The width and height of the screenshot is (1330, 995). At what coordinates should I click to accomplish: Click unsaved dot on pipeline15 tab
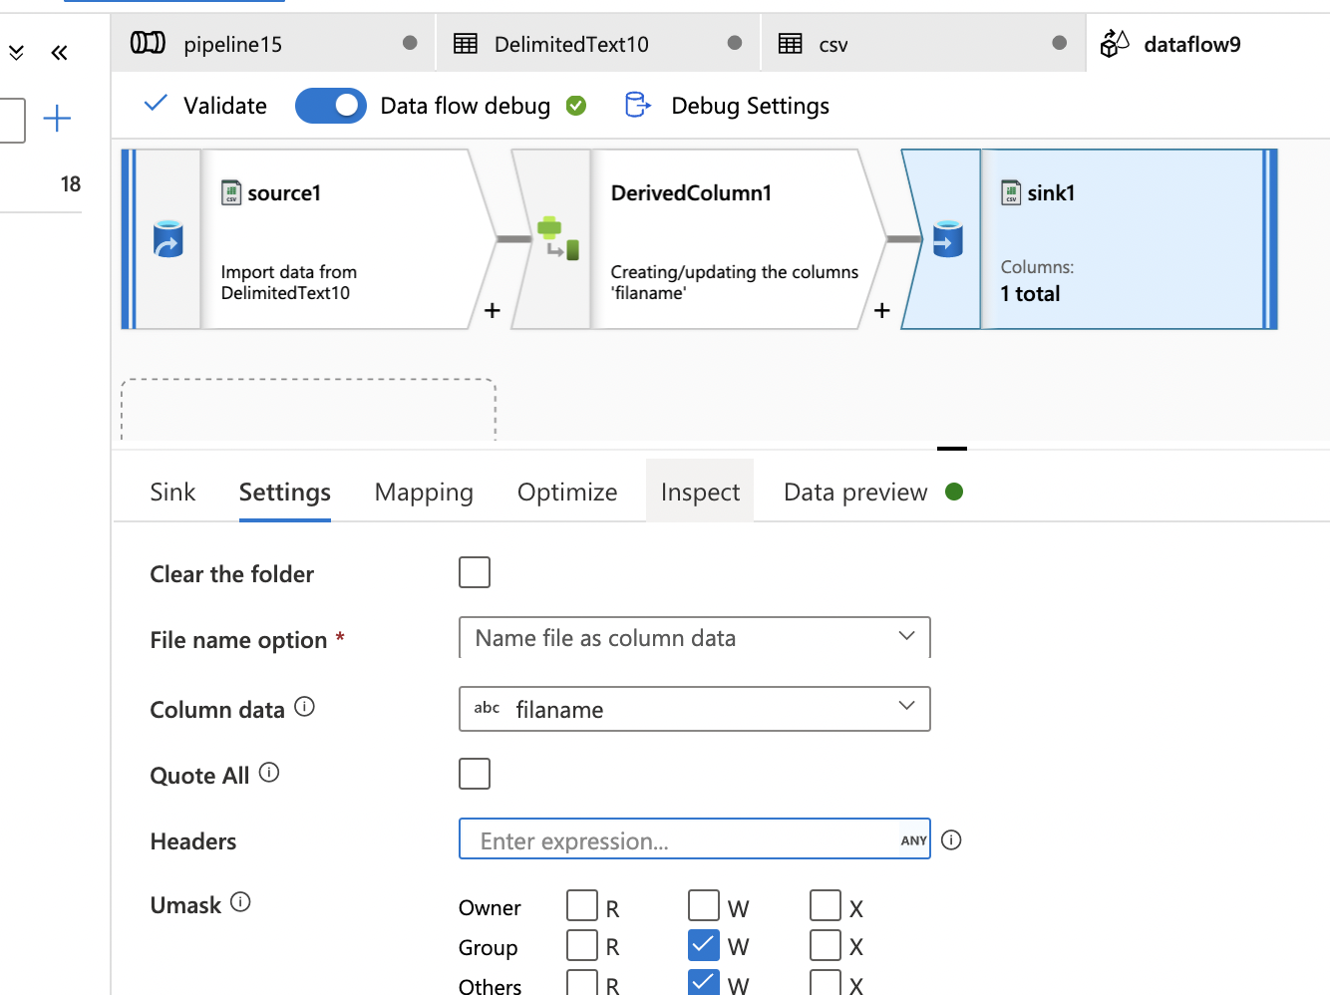click(x=410, y=43)
